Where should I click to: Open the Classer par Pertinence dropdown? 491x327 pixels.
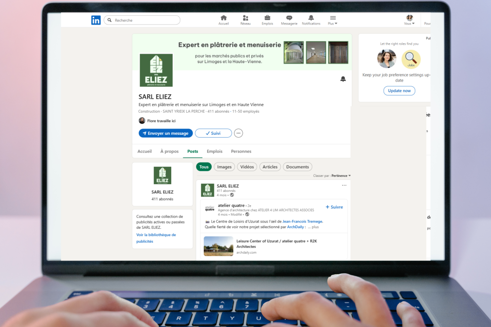coord(341,175)
